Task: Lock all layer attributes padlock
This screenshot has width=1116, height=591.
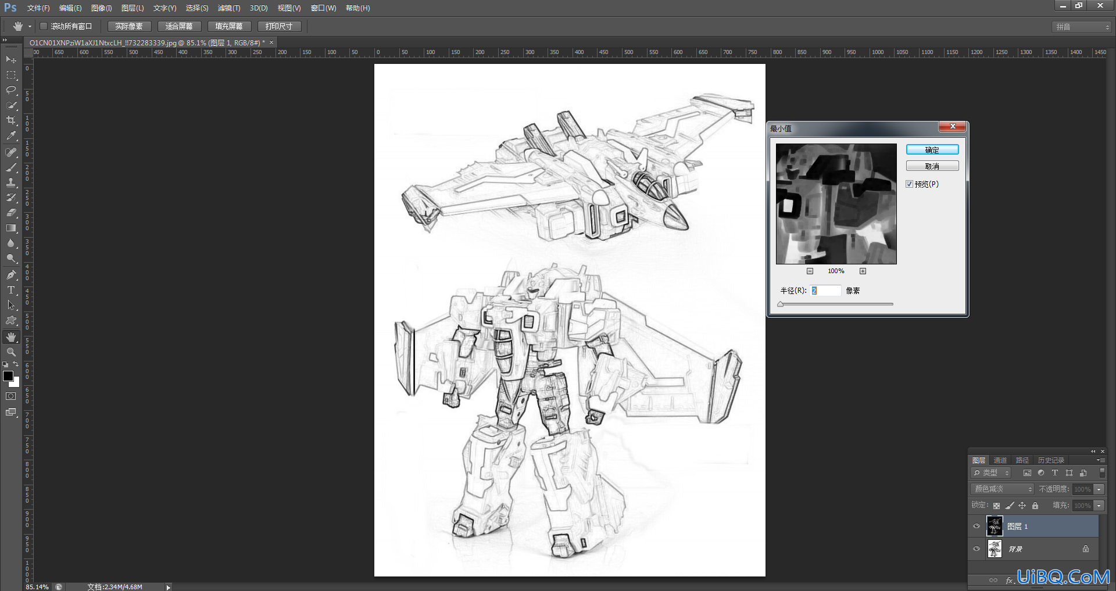Action: tap(1035, 506)
